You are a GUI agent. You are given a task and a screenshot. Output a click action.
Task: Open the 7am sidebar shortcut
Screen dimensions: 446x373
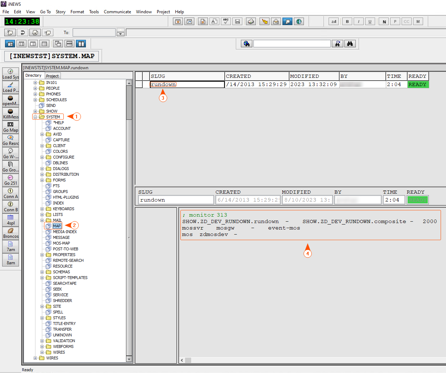11,246
